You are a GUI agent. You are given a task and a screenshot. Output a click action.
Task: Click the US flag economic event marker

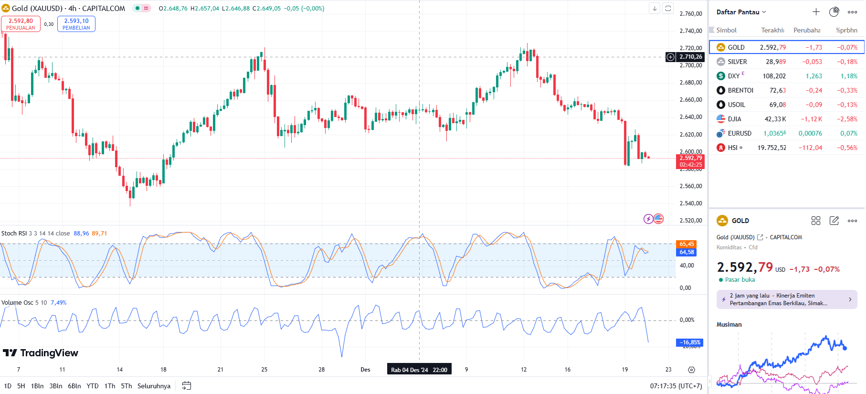[x=659, y=219]
